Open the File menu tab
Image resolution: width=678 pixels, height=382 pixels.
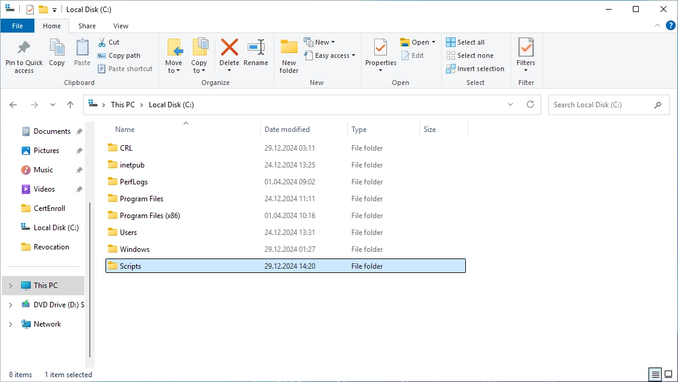17,26
